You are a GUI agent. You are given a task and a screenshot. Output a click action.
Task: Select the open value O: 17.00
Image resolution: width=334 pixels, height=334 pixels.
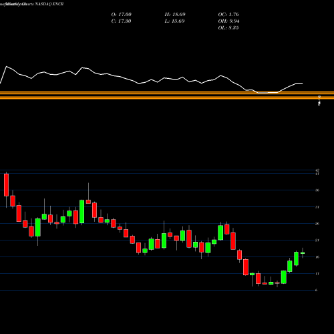click(122, 15)
